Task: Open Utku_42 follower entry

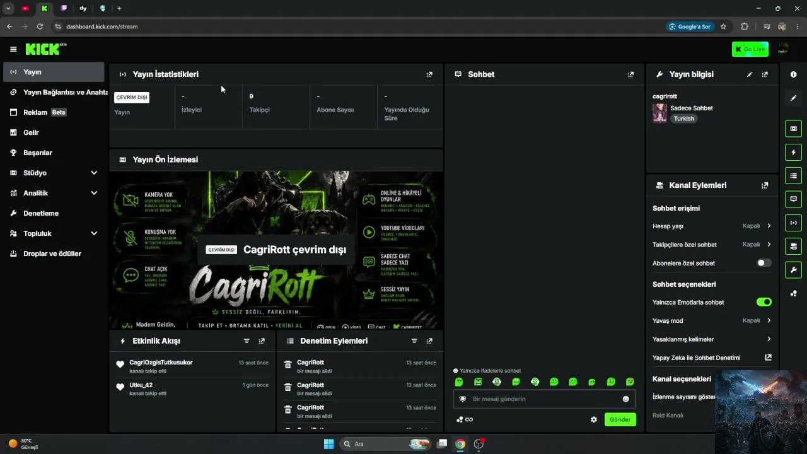Action: click(194, 389)
